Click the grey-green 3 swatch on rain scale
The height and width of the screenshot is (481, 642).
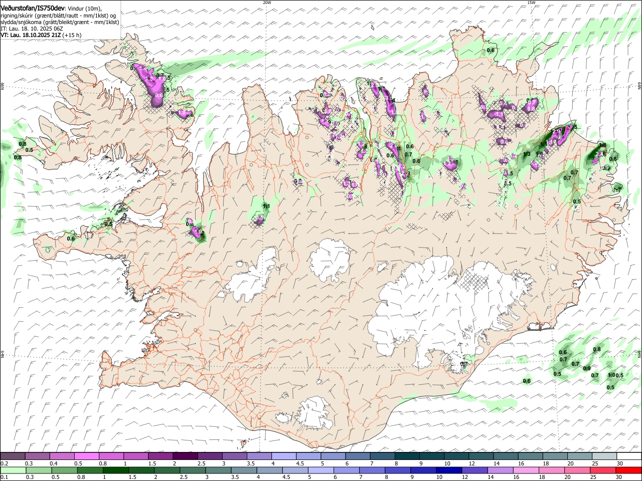click(219, 470)
